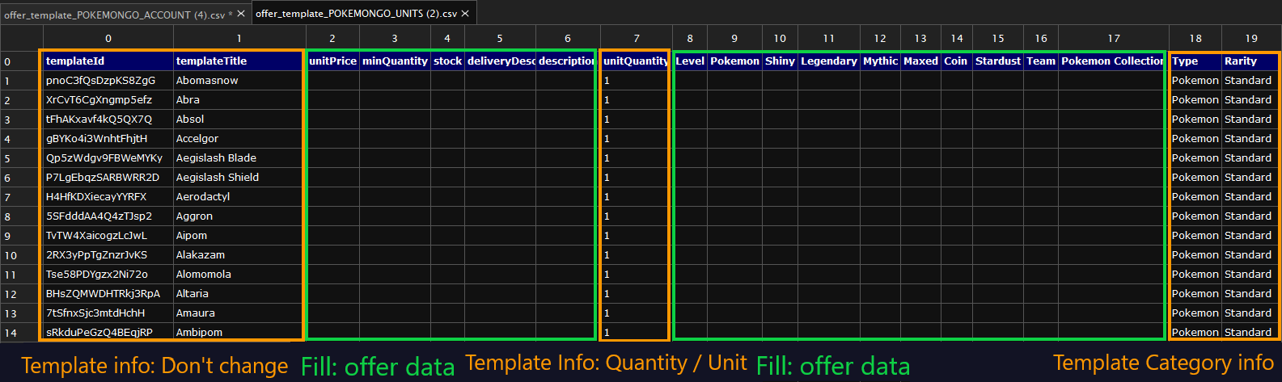Viewport: 1282px width, 382px height.
Task: Switch to the POKEMONGO_ACCOUNT (4).csv tab
Action: (x=114, y=15)
